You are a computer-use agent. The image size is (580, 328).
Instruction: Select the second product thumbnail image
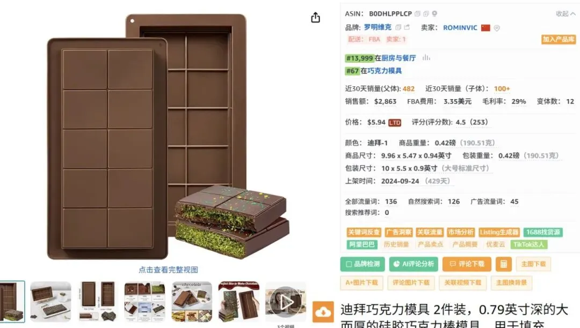pyautogui.click(x=50, y=302)
